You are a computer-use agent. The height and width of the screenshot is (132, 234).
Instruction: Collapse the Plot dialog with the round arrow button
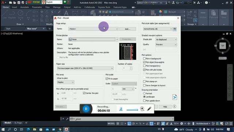tap(174, 106)
